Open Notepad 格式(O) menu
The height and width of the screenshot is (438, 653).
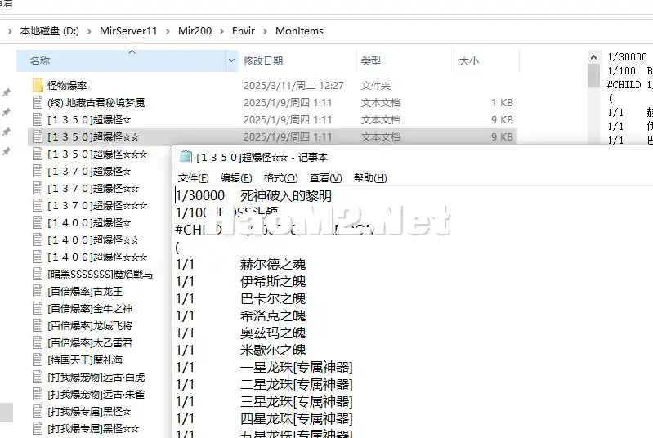pos(280,178)
